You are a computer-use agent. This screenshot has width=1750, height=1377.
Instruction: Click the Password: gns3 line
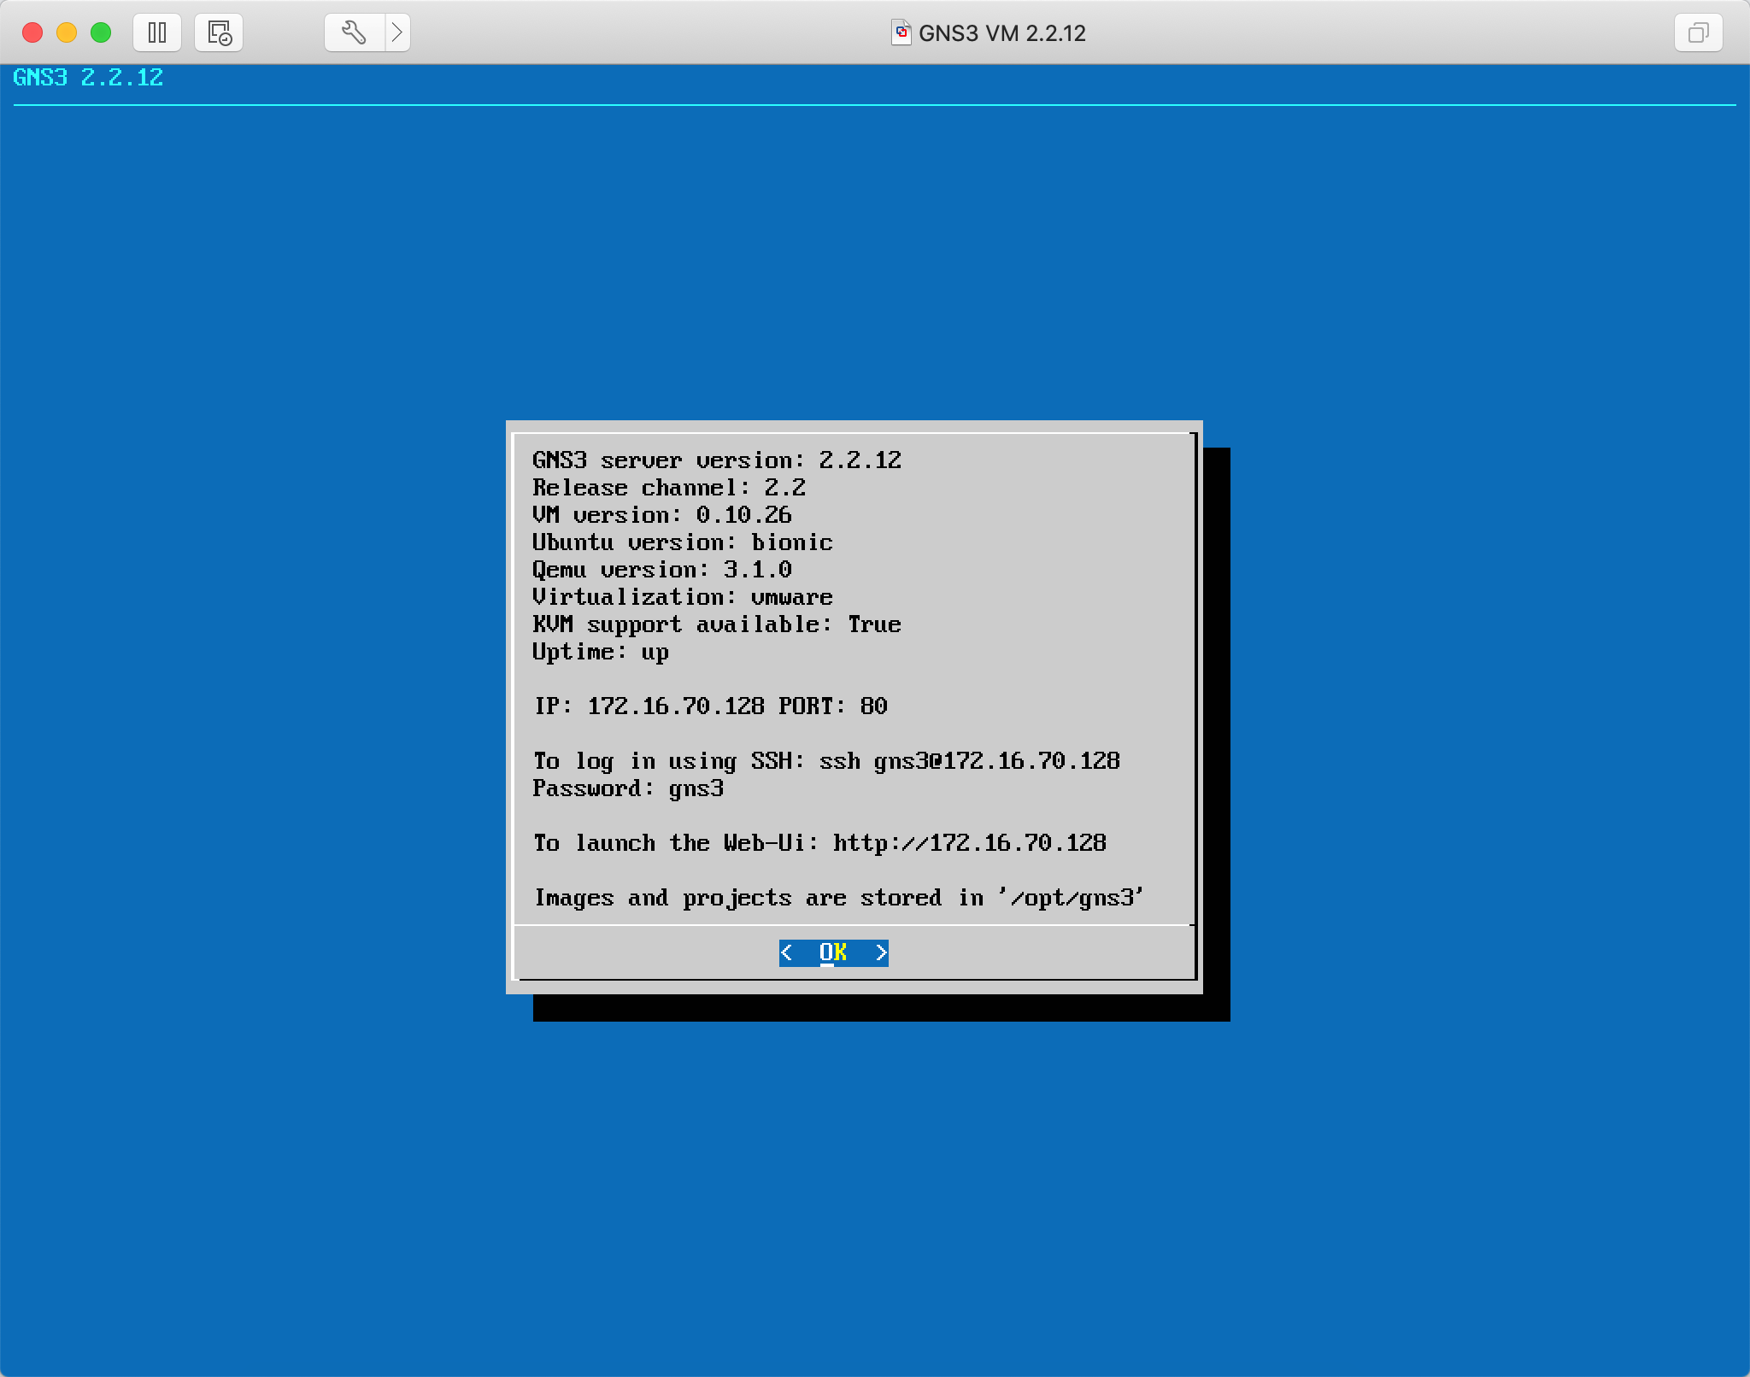pyautogui.click(x=628, y=788)
